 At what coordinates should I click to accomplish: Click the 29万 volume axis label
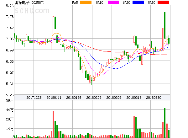(10, 119)
